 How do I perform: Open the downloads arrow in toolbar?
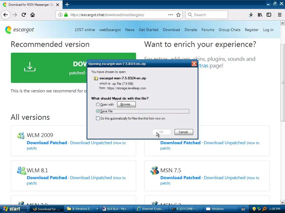251,15
